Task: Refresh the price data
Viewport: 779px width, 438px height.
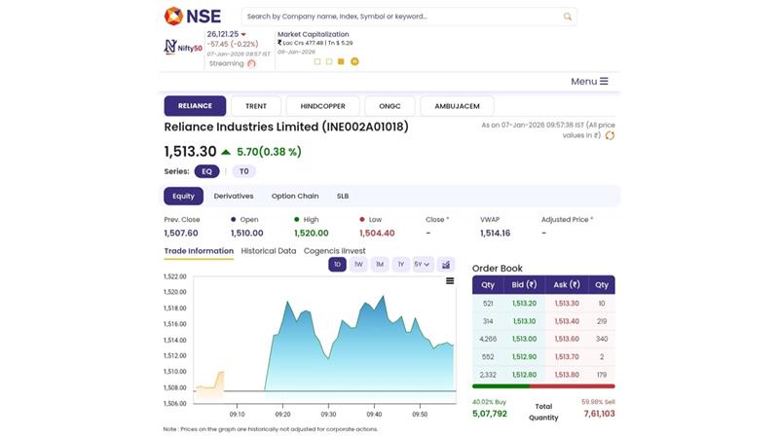Action: (611, 136)
